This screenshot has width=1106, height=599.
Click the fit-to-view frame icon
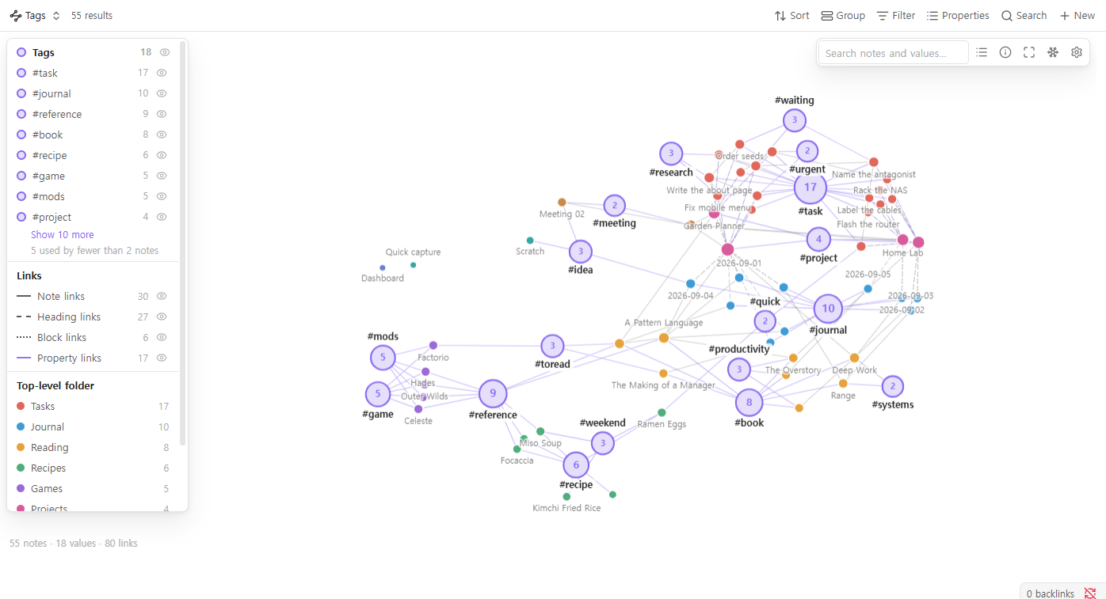click(x=1029, y=52)
